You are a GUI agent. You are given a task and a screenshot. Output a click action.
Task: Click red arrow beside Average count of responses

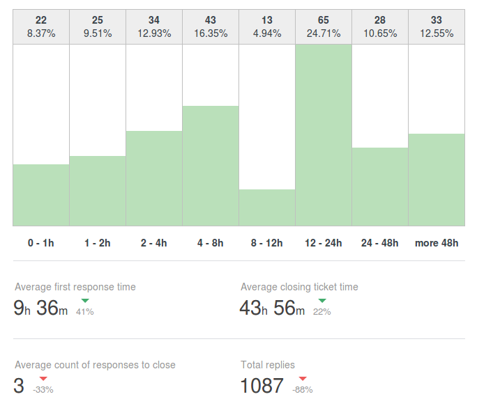tap(43, 379)
